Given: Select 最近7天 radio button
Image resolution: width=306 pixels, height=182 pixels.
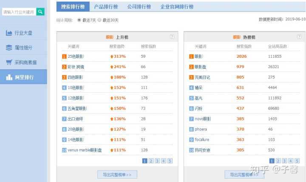Looking at the screenshot, I should click(x=79, y=20).
